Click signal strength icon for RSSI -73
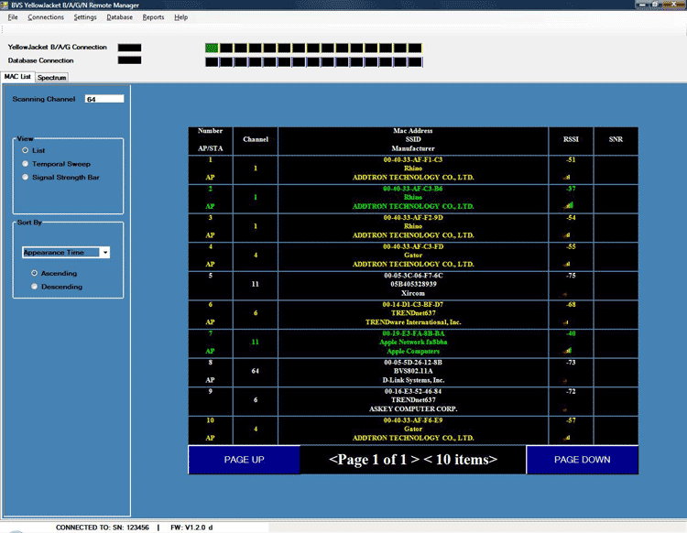 [x=565, y=381]
